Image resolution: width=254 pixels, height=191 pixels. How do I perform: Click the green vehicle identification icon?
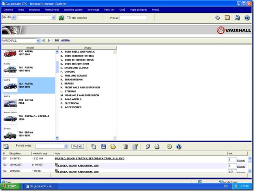coord(61,17)
